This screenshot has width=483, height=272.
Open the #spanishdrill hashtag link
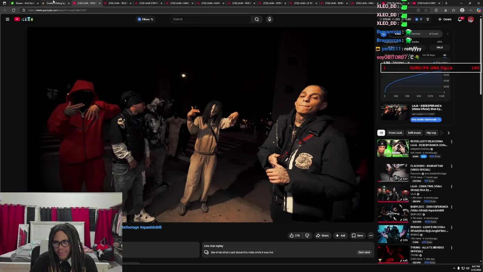pyautogui.click(x=151, y=227)
